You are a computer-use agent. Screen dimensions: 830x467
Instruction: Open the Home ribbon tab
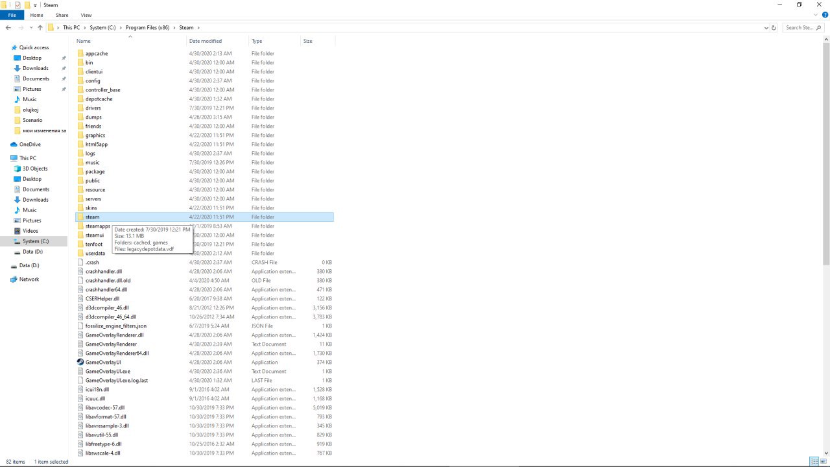[36, 15]
